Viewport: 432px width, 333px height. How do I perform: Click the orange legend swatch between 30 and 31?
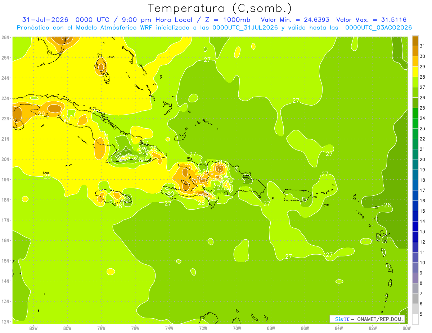tap(415, 51)
